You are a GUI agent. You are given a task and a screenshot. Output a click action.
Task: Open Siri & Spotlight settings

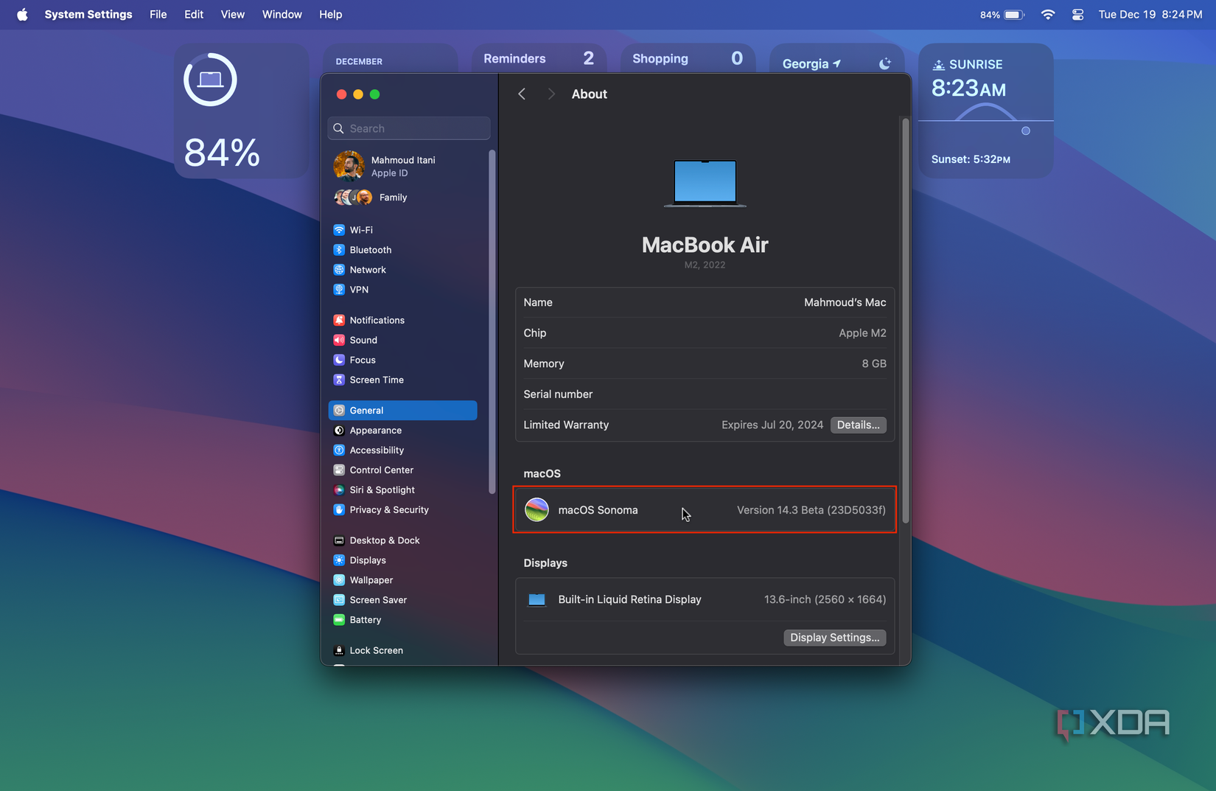(402, 490)
